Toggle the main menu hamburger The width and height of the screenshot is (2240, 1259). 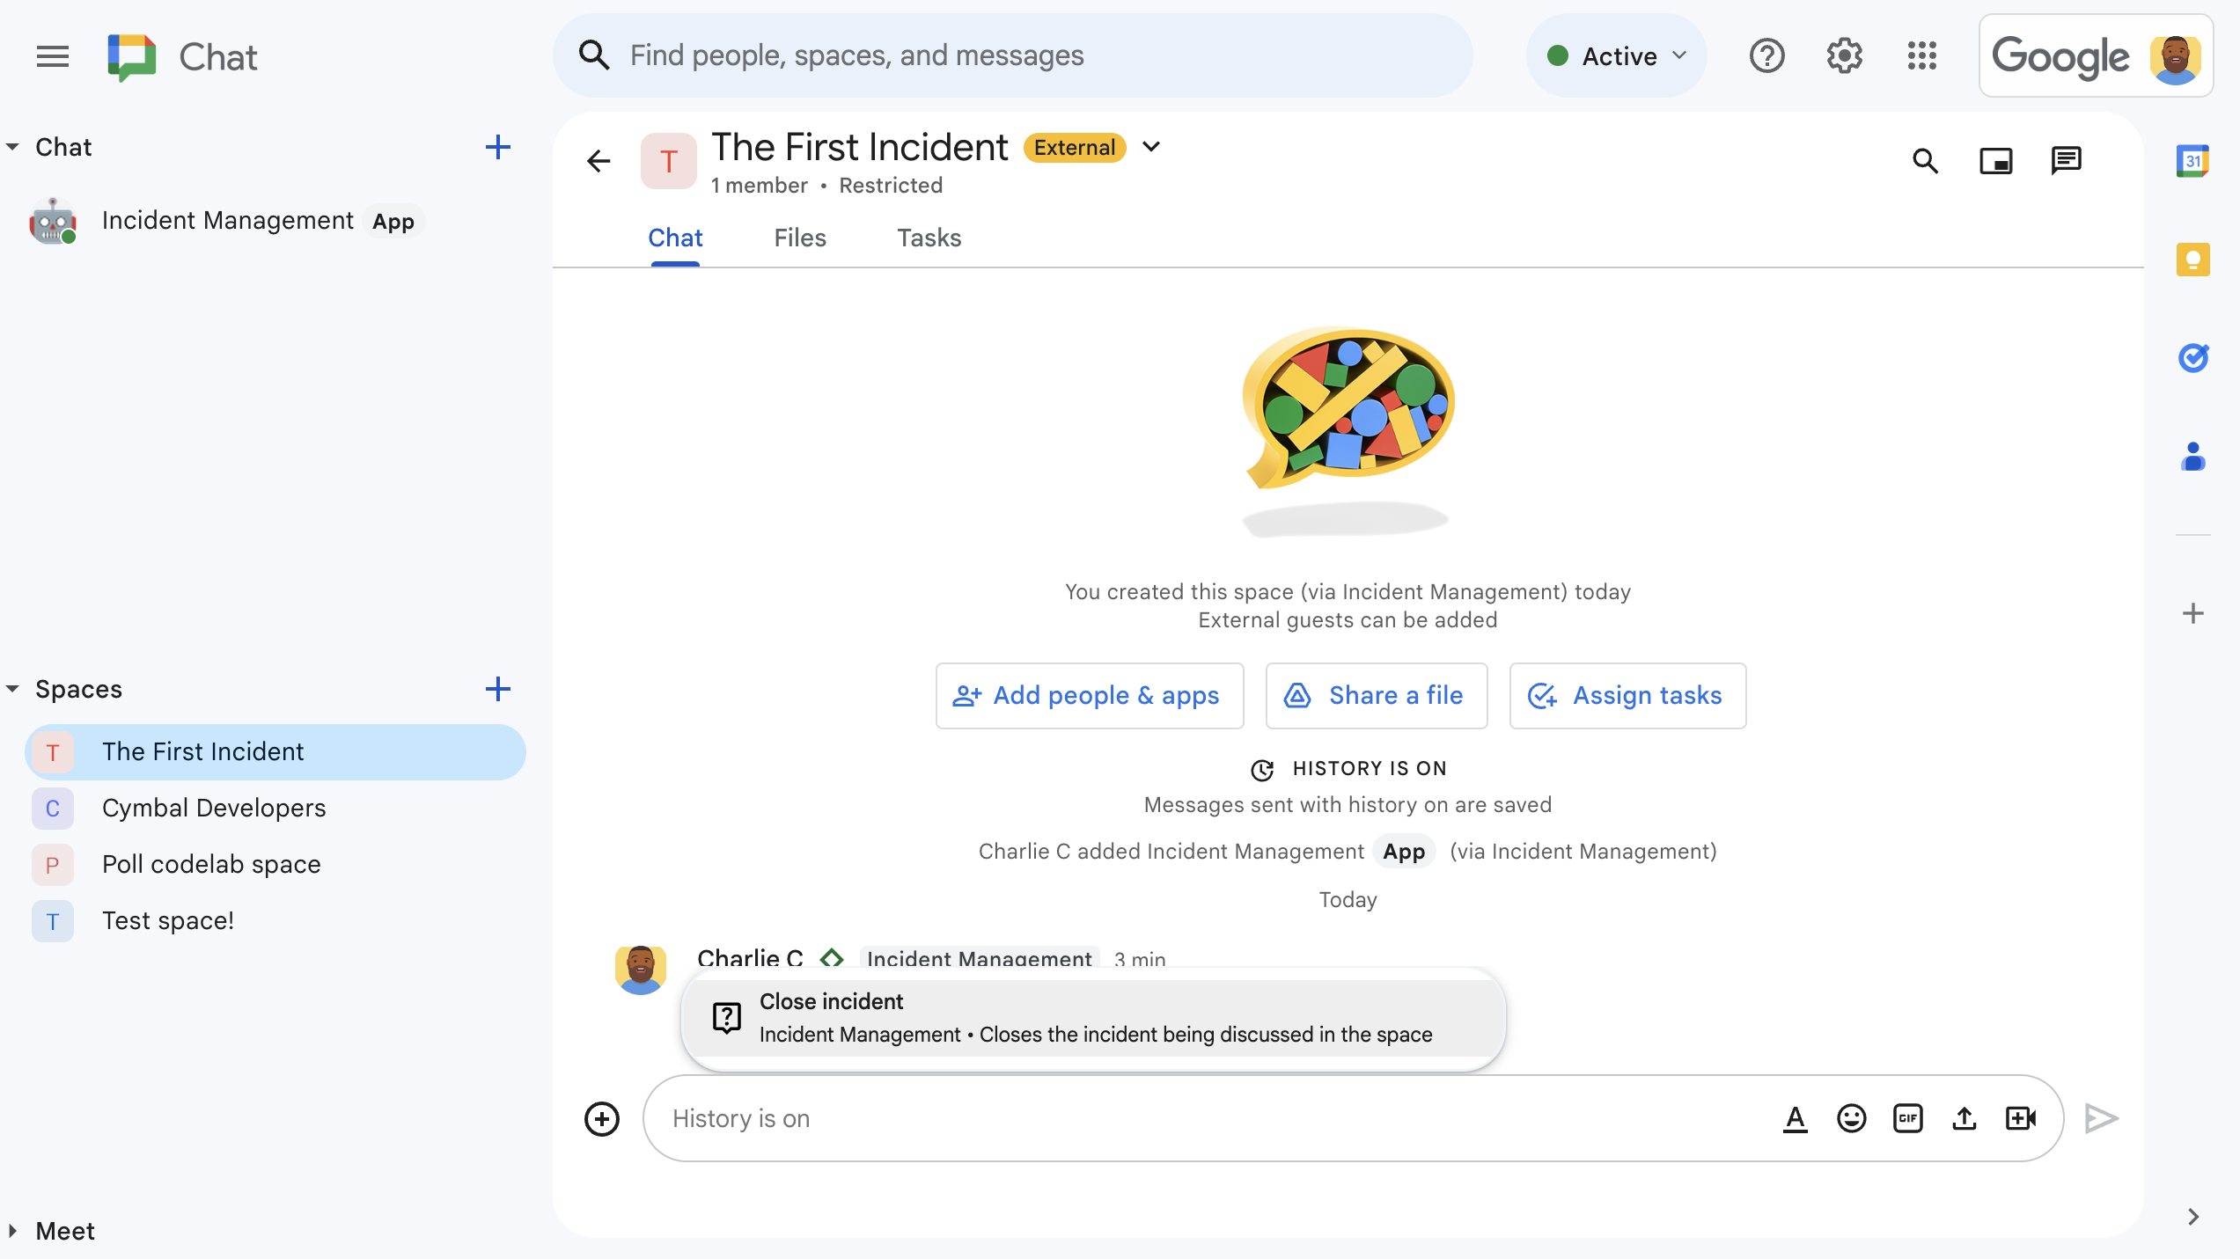click(x=53, y=57)
